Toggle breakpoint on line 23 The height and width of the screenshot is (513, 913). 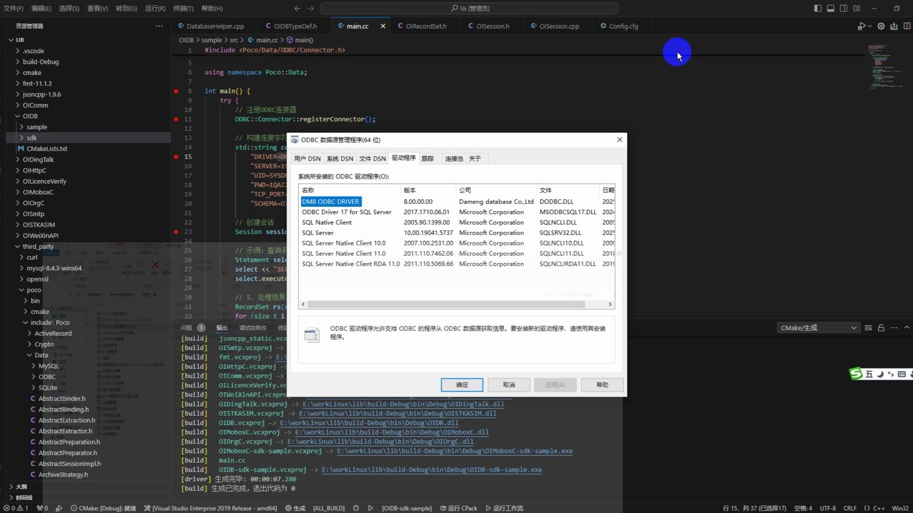(x=176, y=232)
